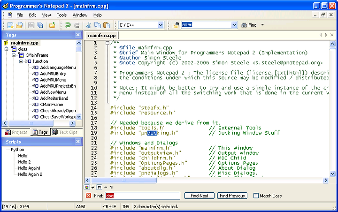Collapse the CMainFrame tree node
This screenshot has height=212, width=338.
tap(14, 55)
